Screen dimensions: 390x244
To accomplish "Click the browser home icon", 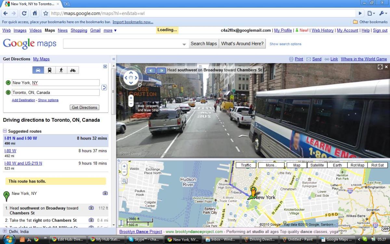I will [x=34, y=13].
